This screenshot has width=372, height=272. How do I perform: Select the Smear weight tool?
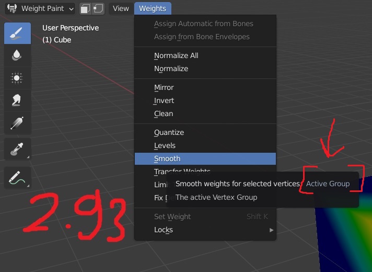point(17,100)
